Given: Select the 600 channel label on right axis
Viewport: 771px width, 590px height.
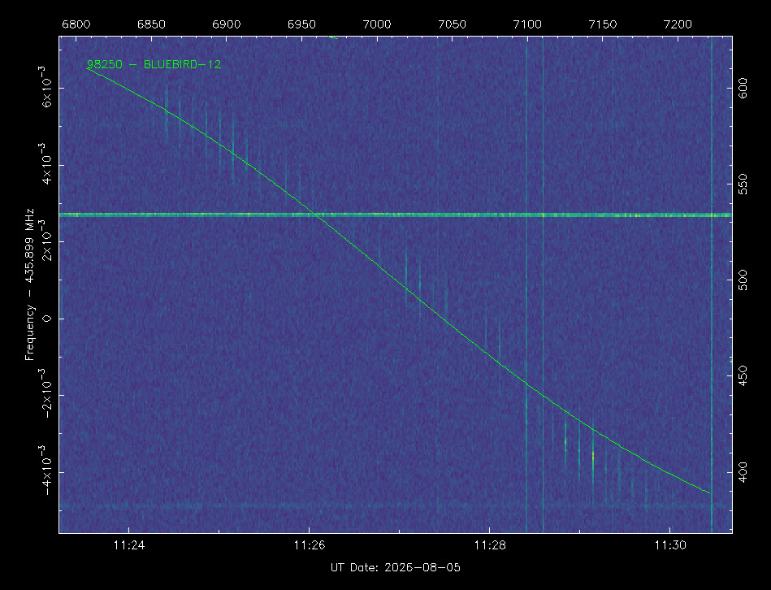Looking at the screenshot, I should click(743, 88).
